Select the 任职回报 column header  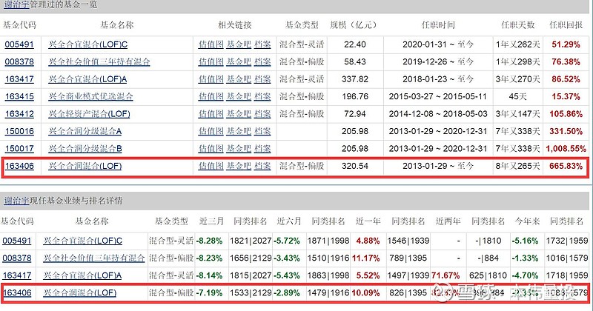[x=566, y=25]
